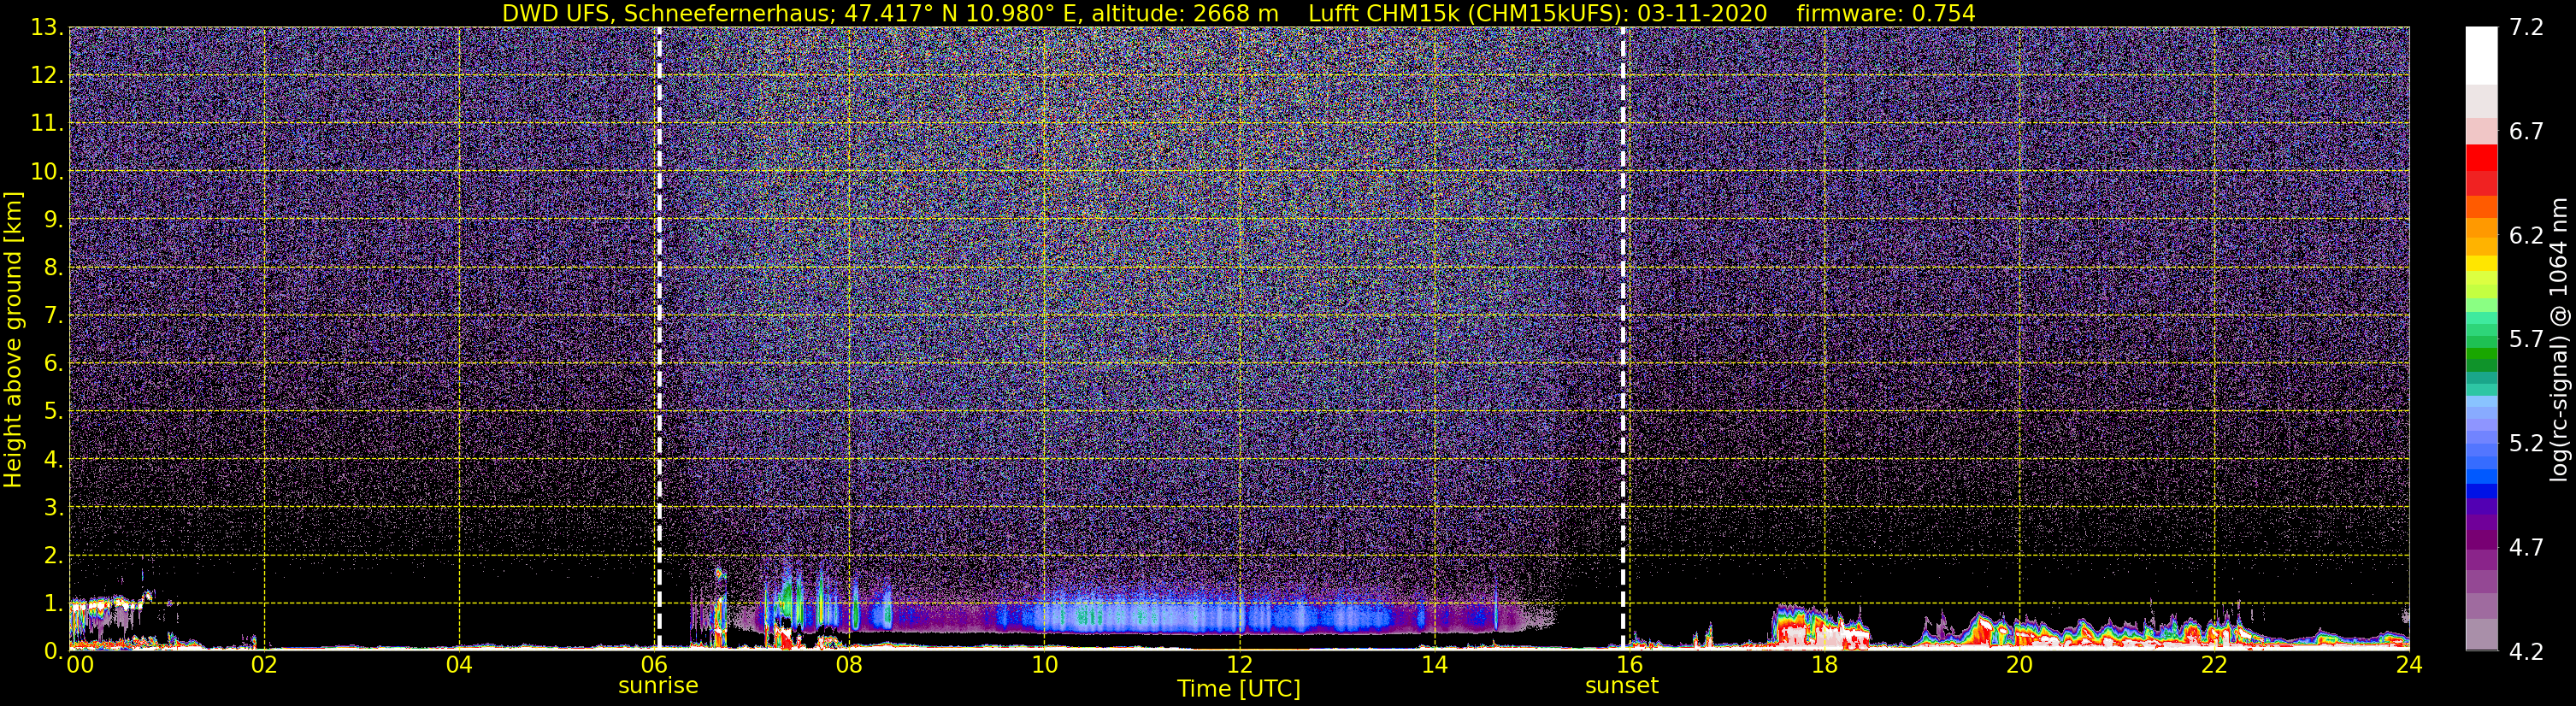2576x706 pixels.
Task: Click the colorbar value '4.7'
Action: (x=2526, y=547)
